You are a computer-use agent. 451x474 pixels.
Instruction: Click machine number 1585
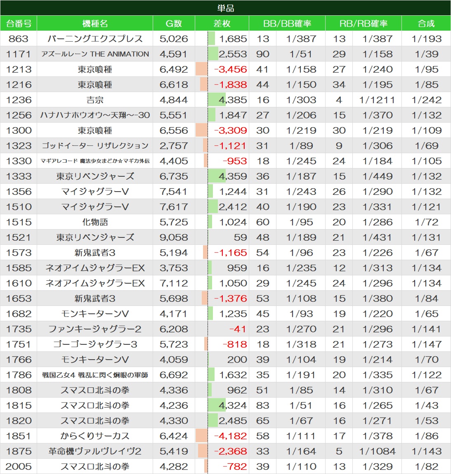point(19,268)
